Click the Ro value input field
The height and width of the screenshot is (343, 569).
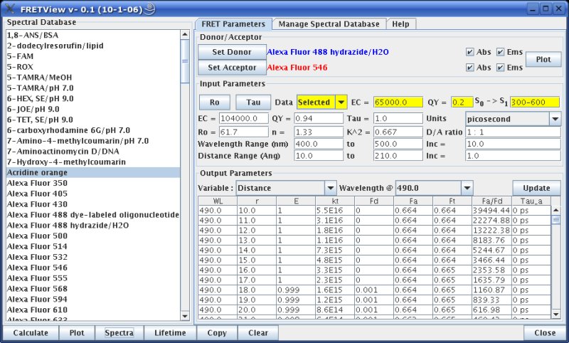[x=243, y=133]
